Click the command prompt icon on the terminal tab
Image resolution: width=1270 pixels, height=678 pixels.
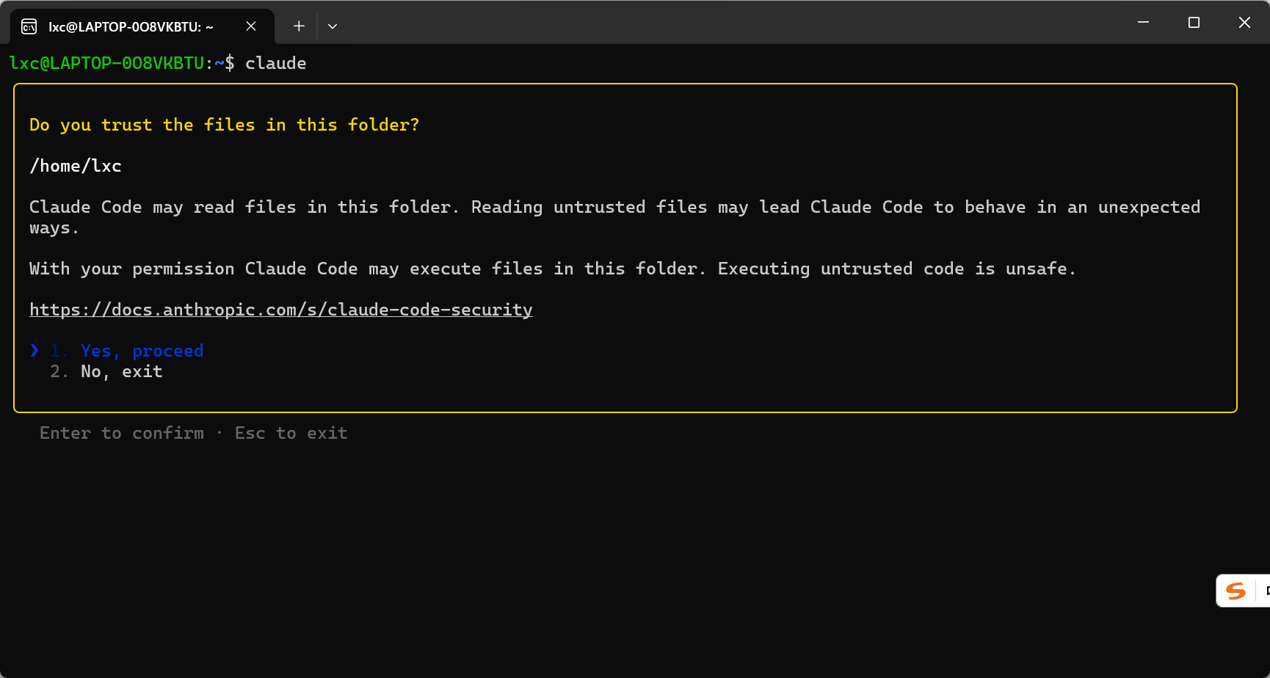click(29, 26)
